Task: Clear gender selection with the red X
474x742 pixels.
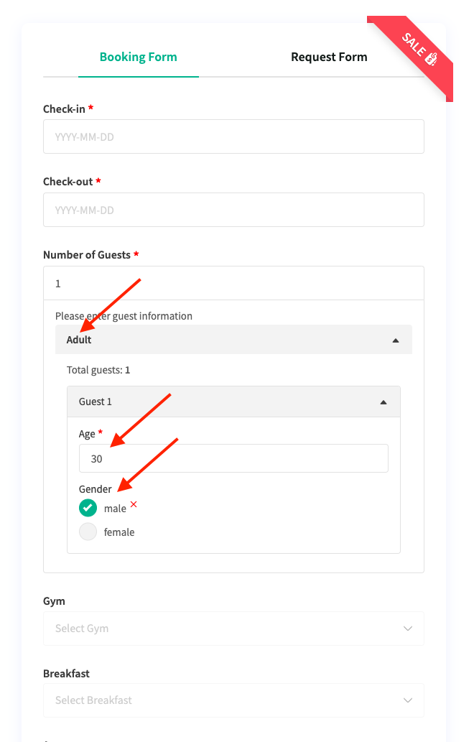Action: (134, 505)
